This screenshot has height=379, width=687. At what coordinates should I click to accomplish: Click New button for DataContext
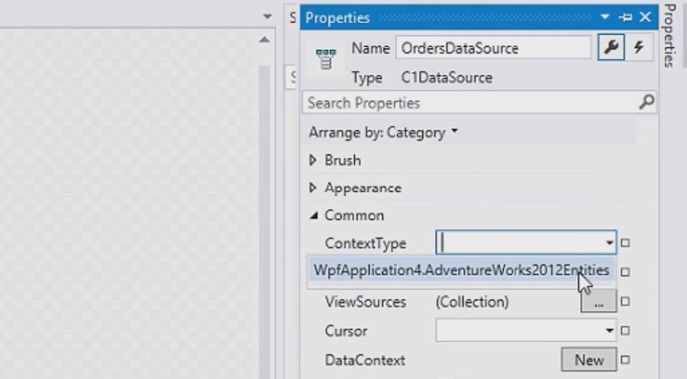pos(589,360)
